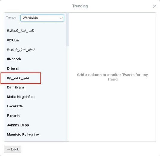Click the dropdown chevron arrow beside Worldwide
Viewport: 160px width, 156px height.
tap(61, 18)
